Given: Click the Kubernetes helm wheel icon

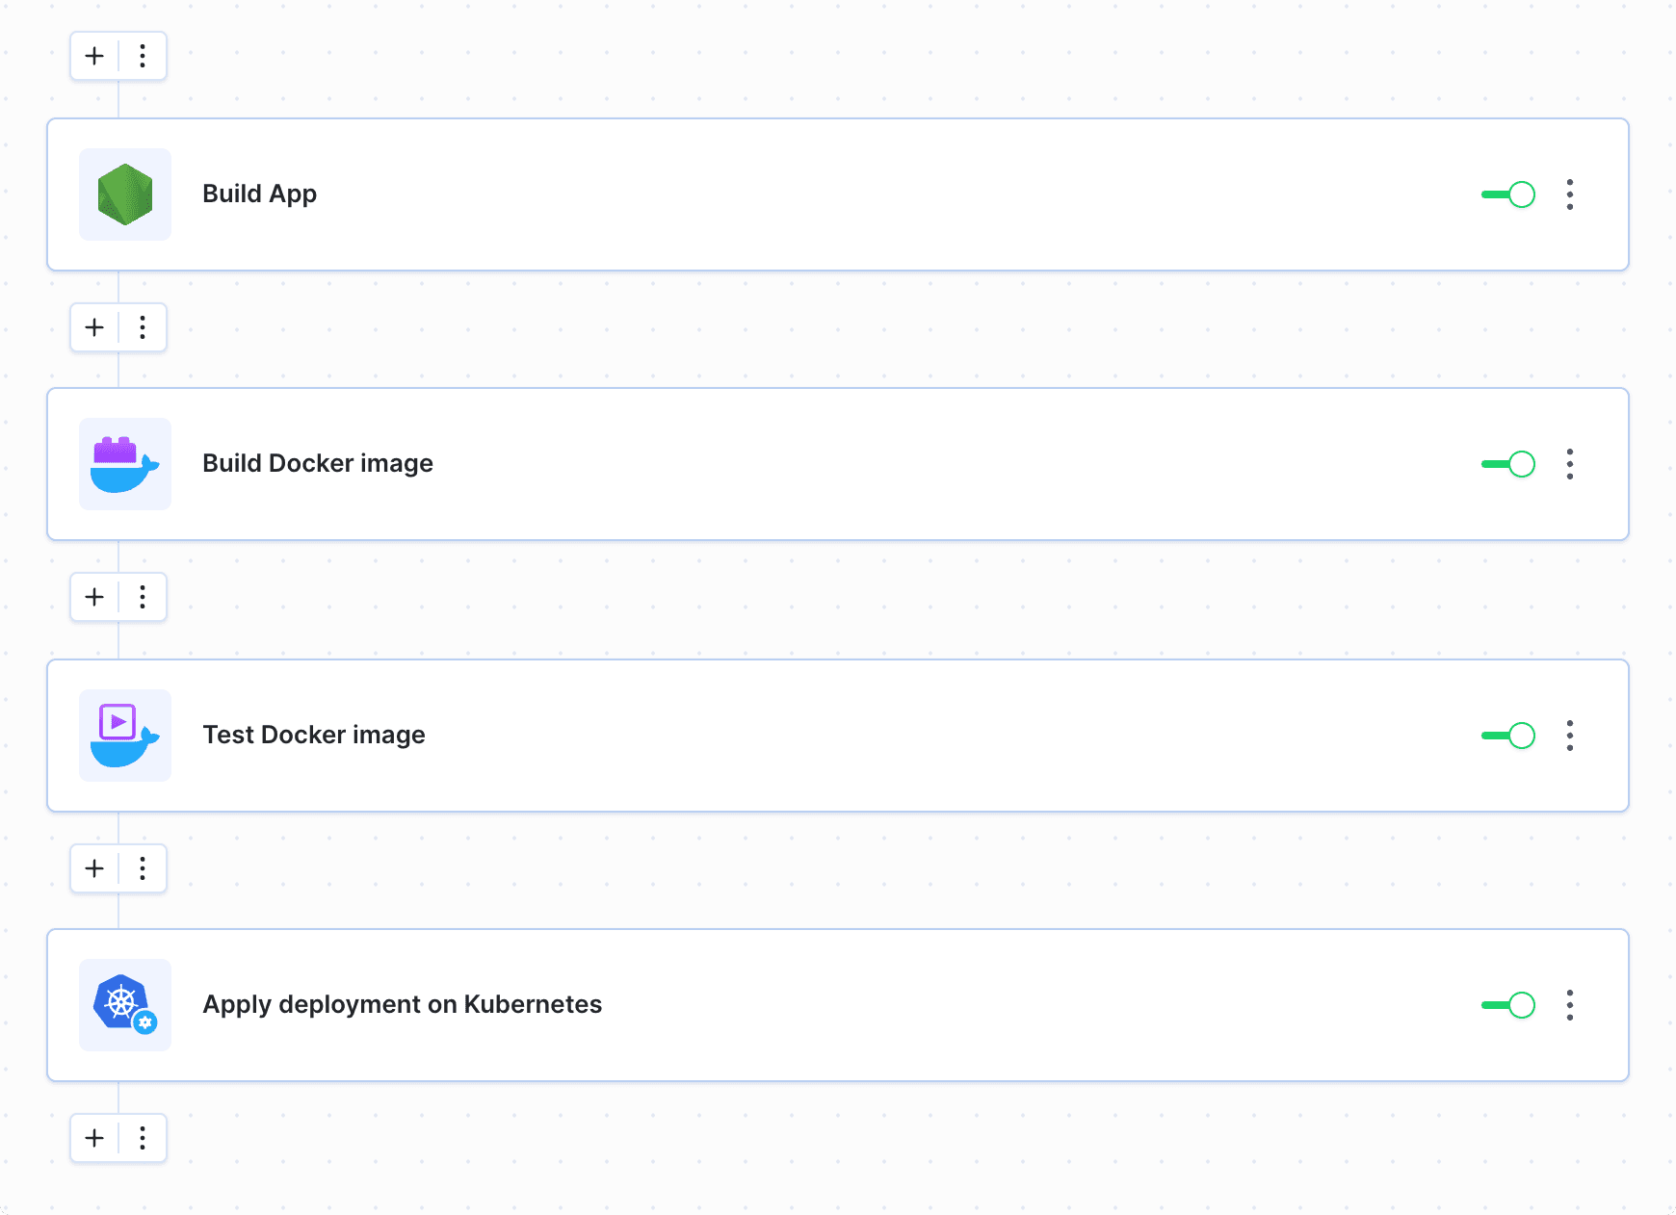Looking at the screenshot, I should point(124,1005).
